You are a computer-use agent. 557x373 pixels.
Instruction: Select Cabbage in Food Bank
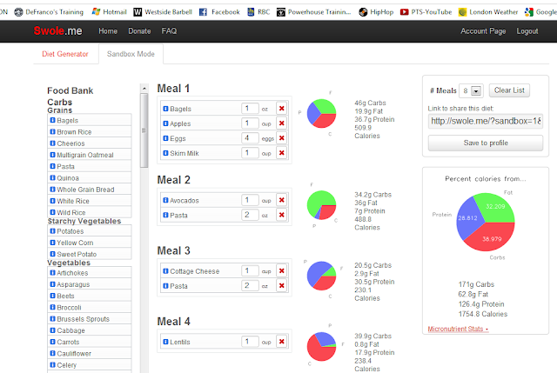point(90,330)
